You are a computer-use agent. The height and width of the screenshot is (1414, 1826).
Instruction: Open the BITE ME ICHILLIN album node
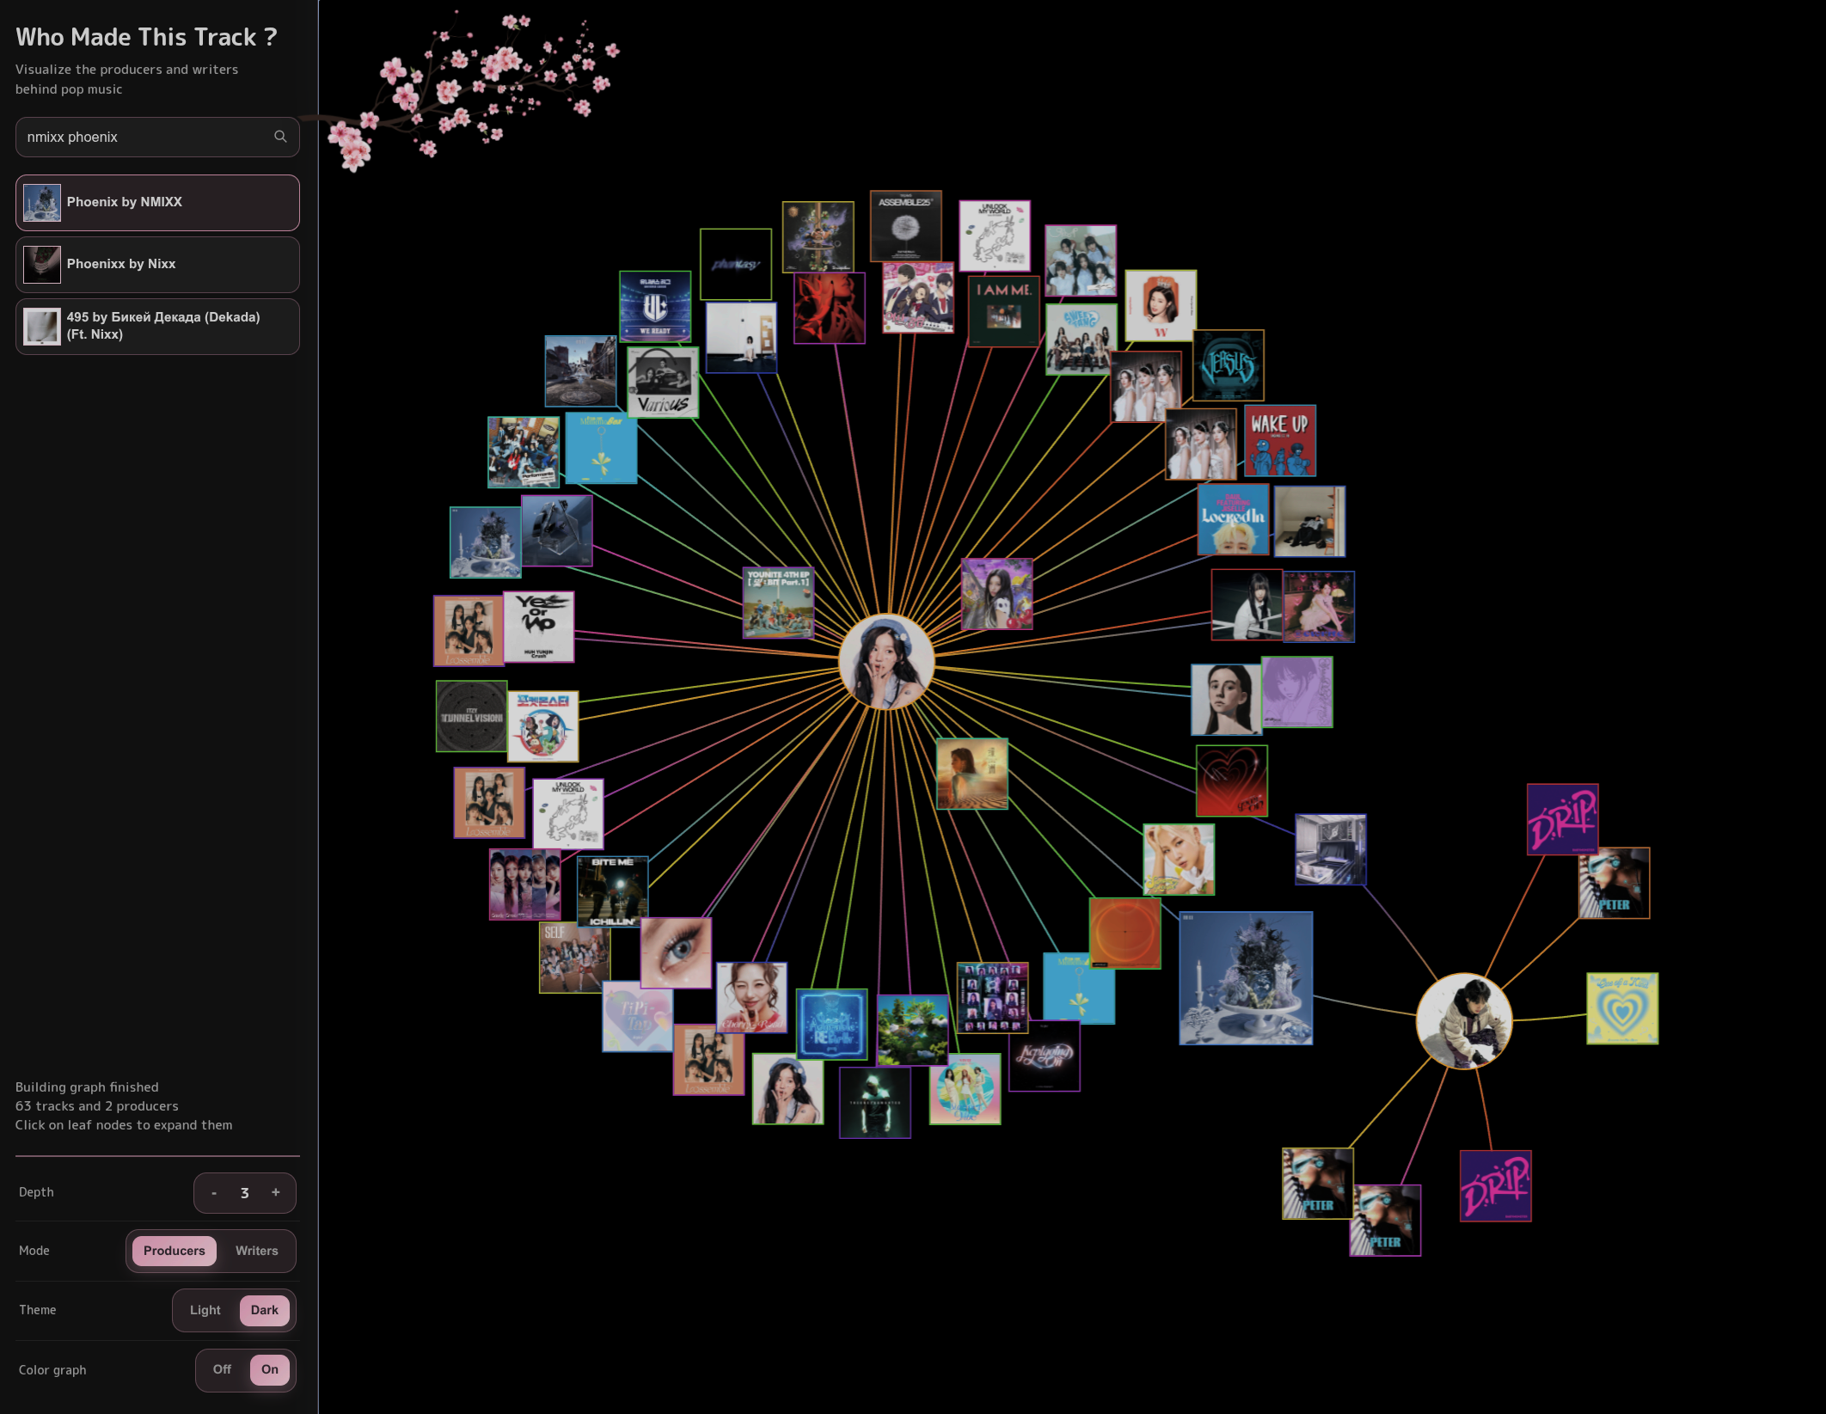click(x=612, y=891)
